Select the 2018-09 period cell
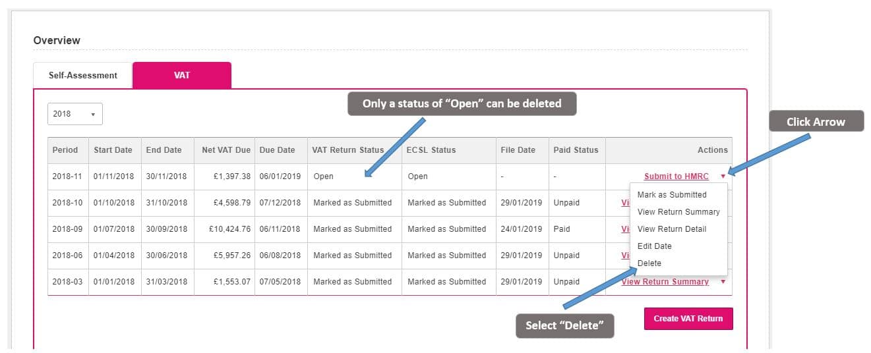This screenshot has width=871, height=353. 67,229
